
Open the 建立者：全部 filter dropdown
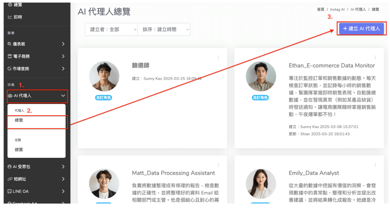pos(111,30)
